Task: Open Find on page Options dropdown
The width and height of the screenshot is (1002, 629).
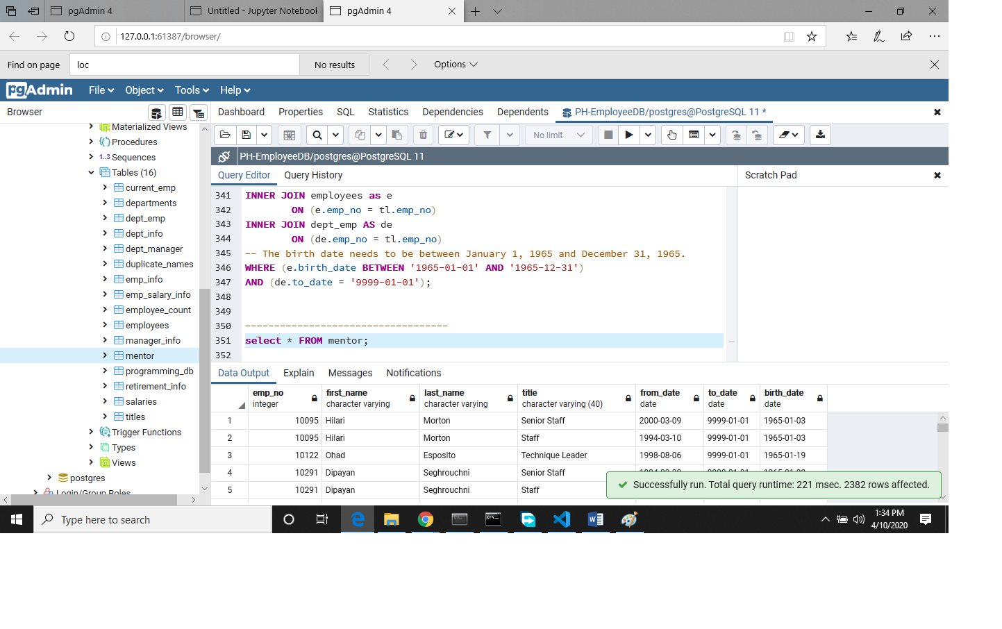Action: [x=456, y=65]
